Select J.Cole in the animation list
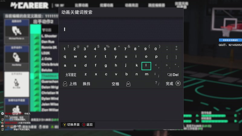 [x=47, y=59]
